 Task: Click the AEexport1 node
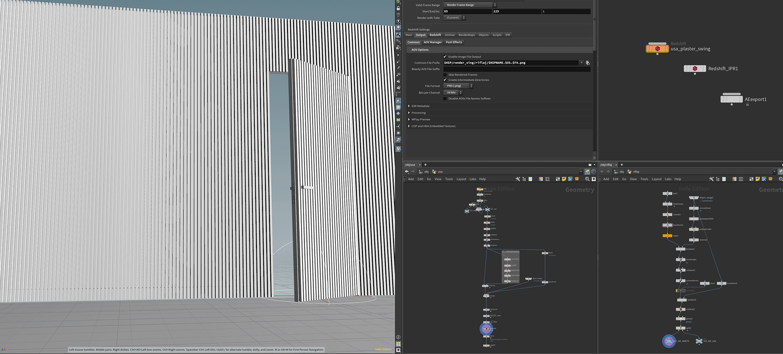click(x=731, y=99)
